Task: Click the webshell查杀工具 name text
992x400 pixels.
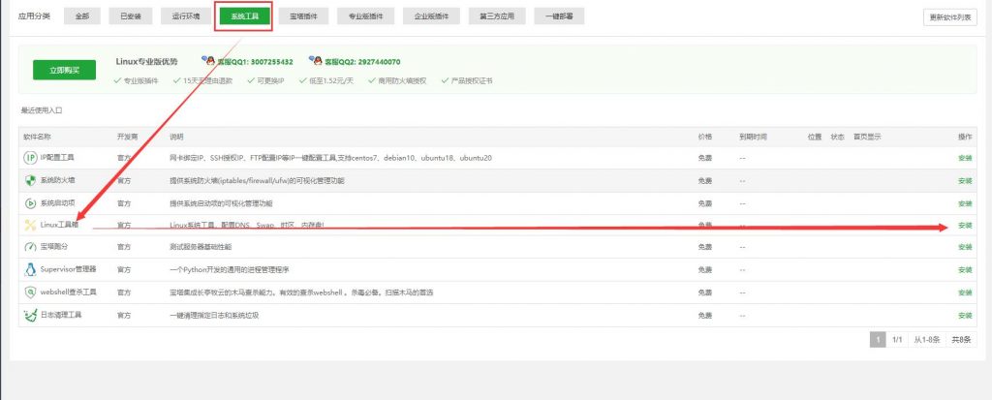Action: 69,292
